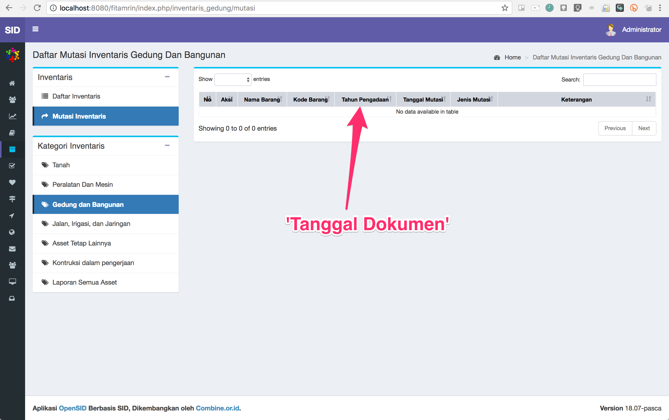Click the Search input field

620,79
